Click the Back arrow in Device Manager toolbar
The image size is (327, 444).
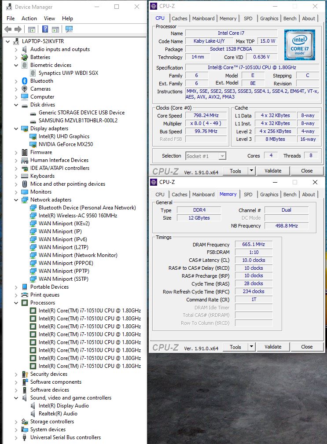8,29
